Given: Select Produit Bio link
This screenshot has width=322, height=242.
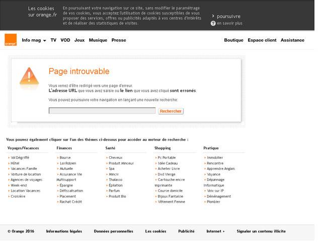Looking at the screenshot, I should pyautogui.click(x=117, y=196).
